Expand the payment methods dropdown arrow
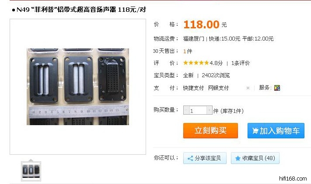Viewport: 311px width, 184px height. click(248, 88)
